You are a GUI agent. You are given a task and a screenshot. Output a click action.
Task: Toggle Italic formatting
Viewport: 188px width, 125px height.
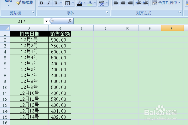pyautogui.click(x=49, y=3)
